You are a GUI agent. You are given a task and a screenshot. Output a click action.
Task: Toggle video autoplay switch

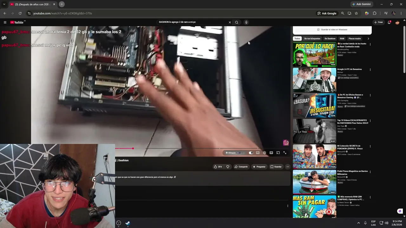click(251, 153)
